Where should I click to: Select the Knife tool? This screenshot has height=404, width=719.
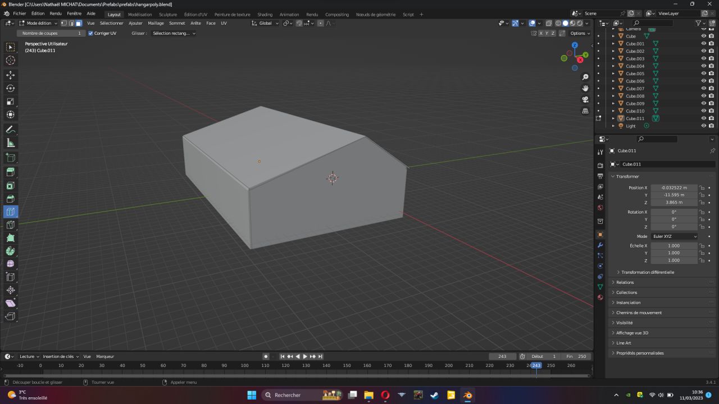tap(11, 225)
